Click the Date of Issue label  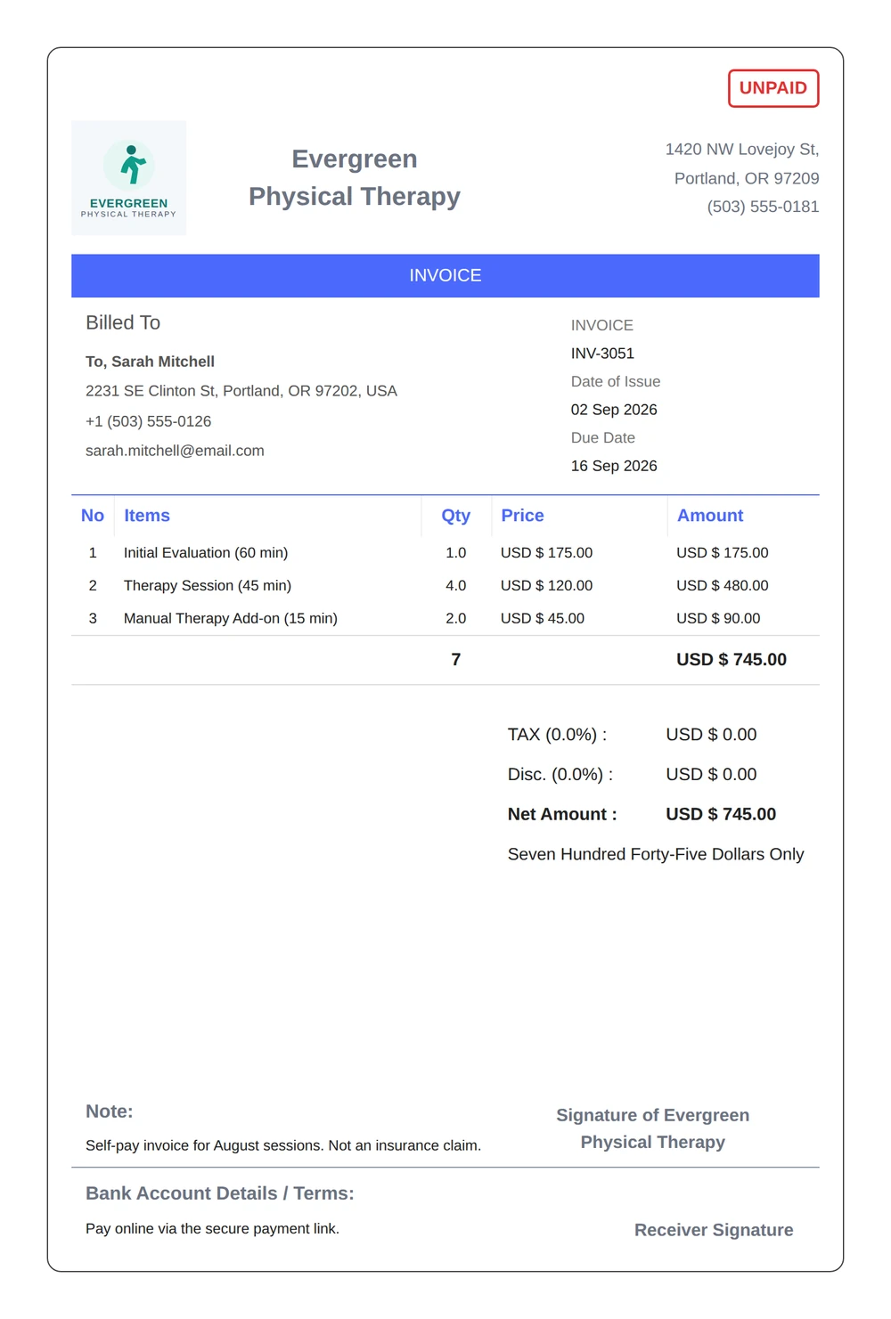tap(616, 381)
